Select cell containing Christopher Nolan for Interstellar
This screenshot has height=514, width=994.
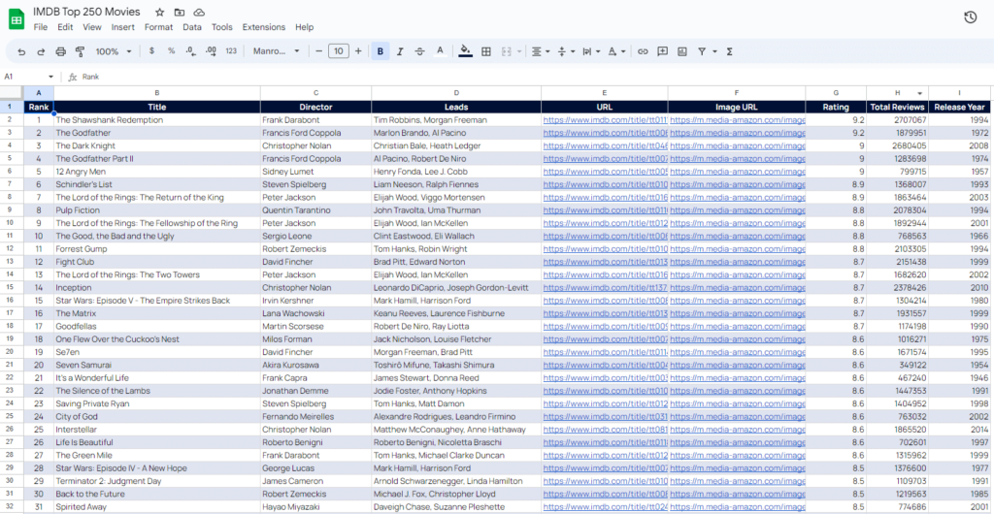pos(315,430)
